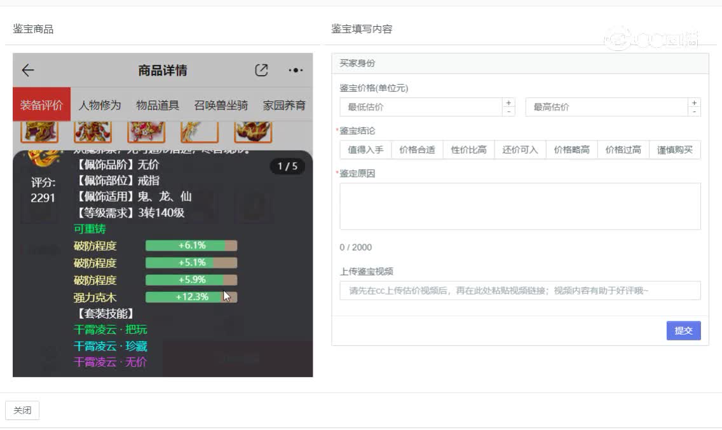The image size is (722, 430).
Task: Increase 最高估价 with plus stepper
Action: [x=694, y=103]
